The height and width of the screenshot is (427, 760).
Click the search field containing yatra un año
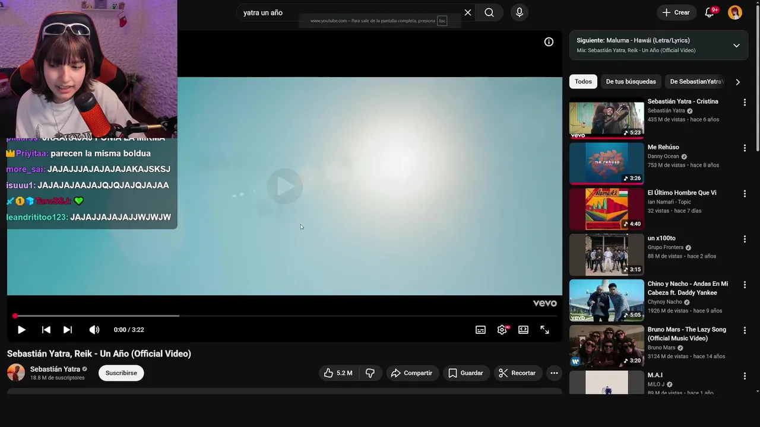[350, 12]
